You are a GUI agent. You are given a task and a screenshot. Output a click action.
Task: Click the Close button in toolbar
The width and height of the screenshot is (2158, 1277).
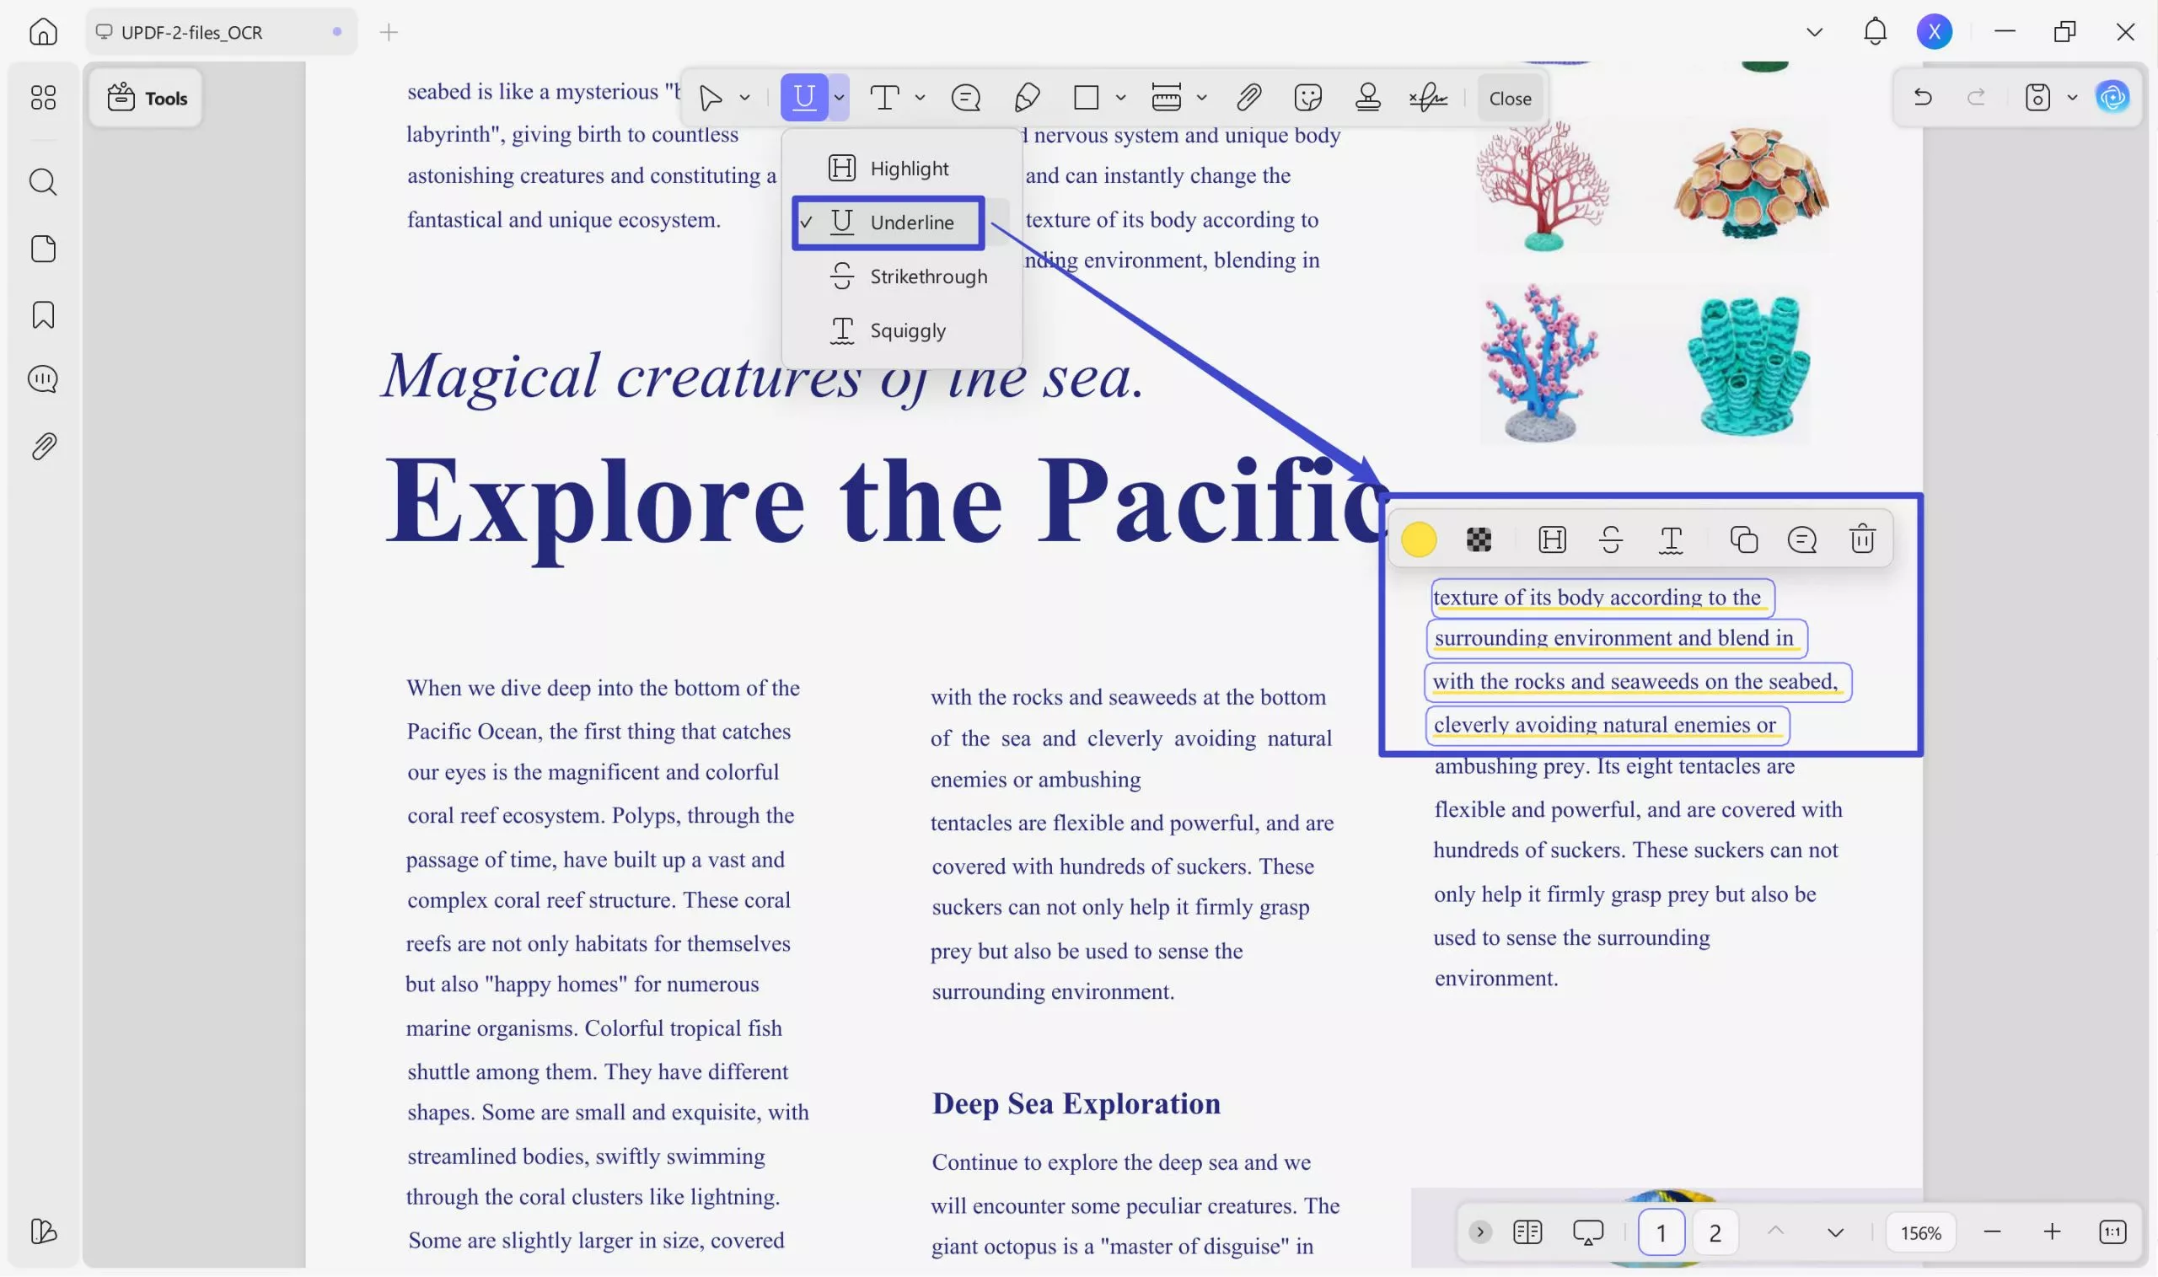(x=1509, y=99)
